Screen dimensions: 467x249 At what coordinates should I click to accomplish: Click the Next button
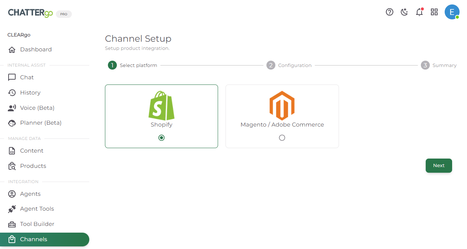[x=439, y=166]
